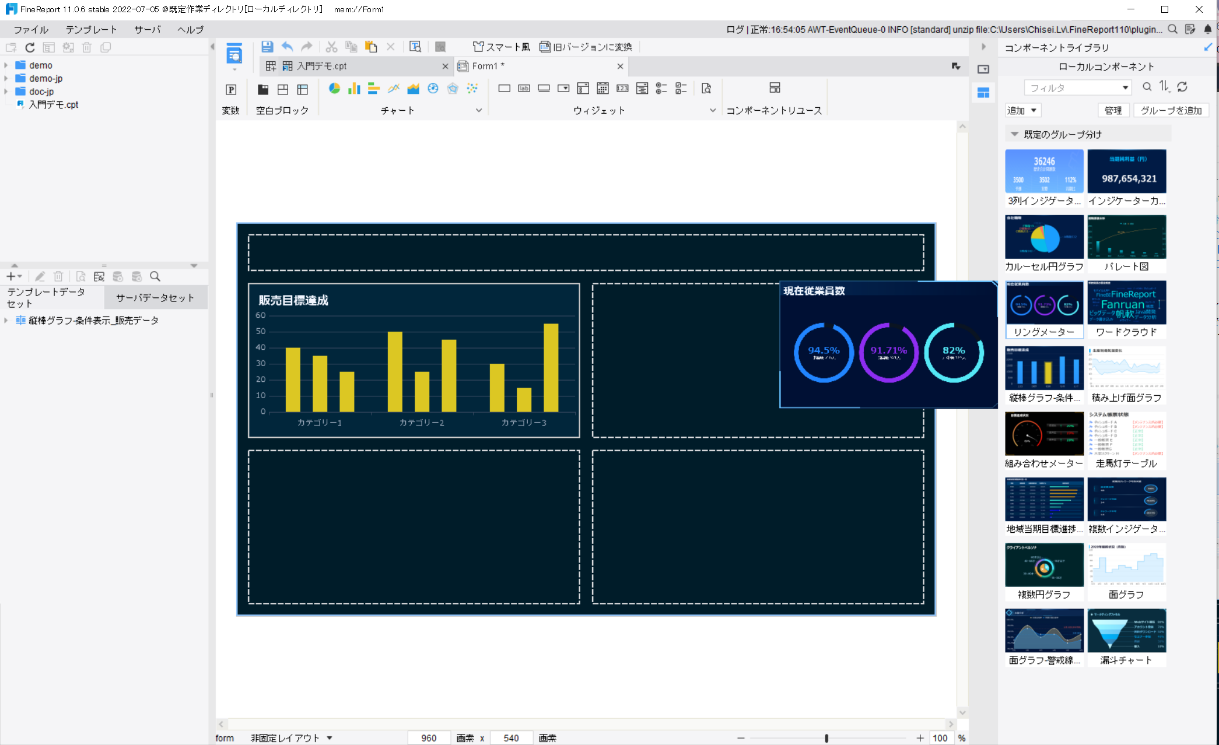Select the line chart icon

394,89
